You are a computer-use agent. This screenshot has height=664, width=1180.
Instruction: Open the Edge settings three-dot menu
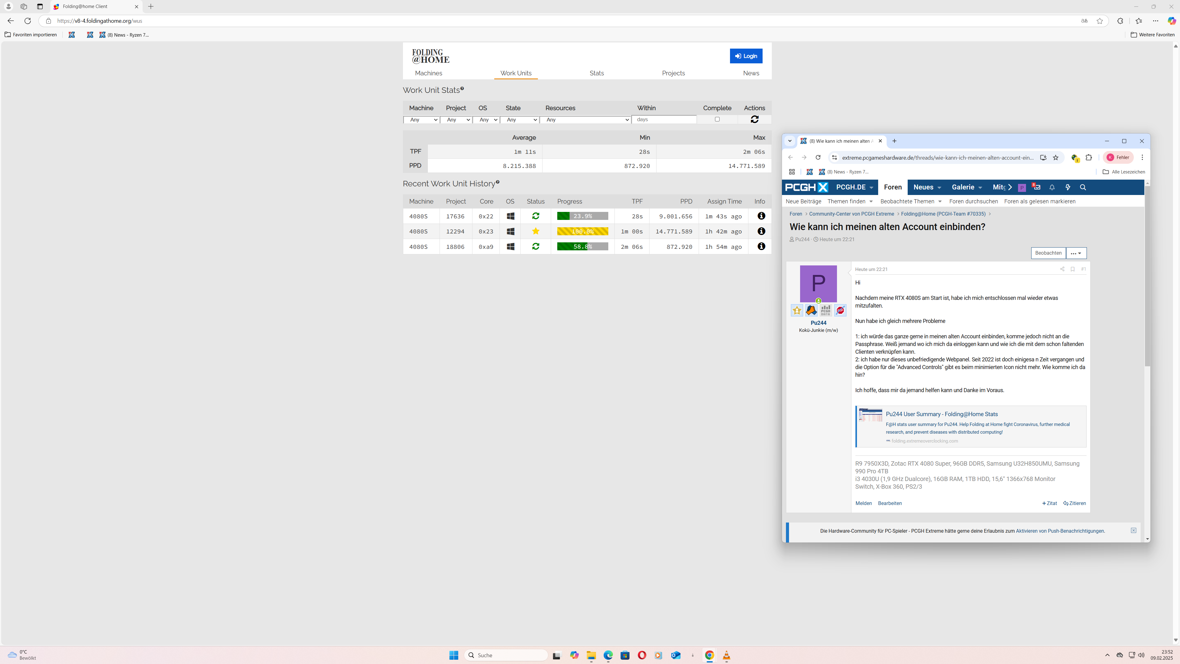pos(1155,21)
